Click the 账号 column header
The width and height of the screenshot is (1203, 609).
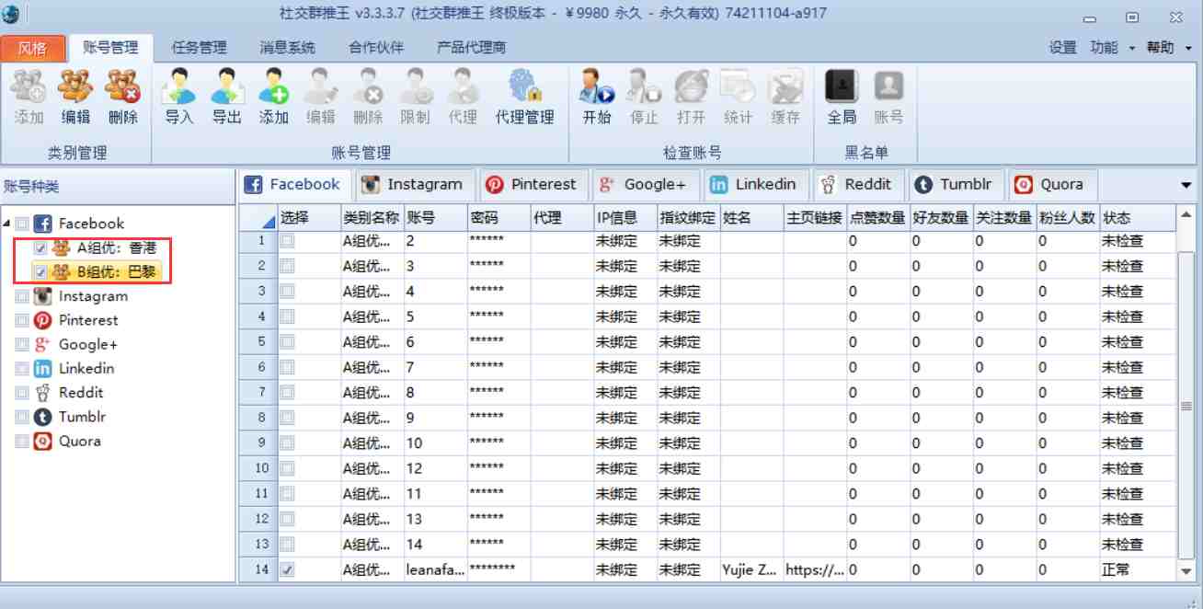point(435,217)
